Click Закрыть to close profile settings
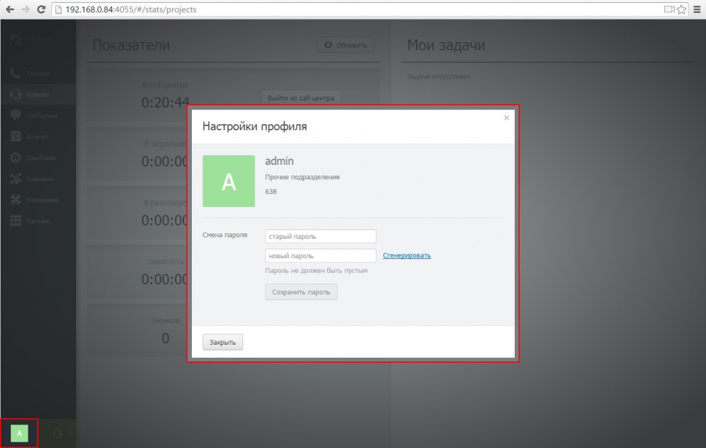Image resolution: width=706 pixels, height=448 pixels. [222, 342]
